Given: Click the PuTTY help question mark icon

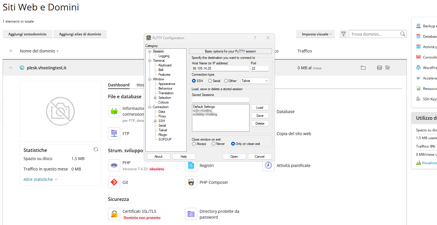Looking at the screenshot, I should 255,38.
